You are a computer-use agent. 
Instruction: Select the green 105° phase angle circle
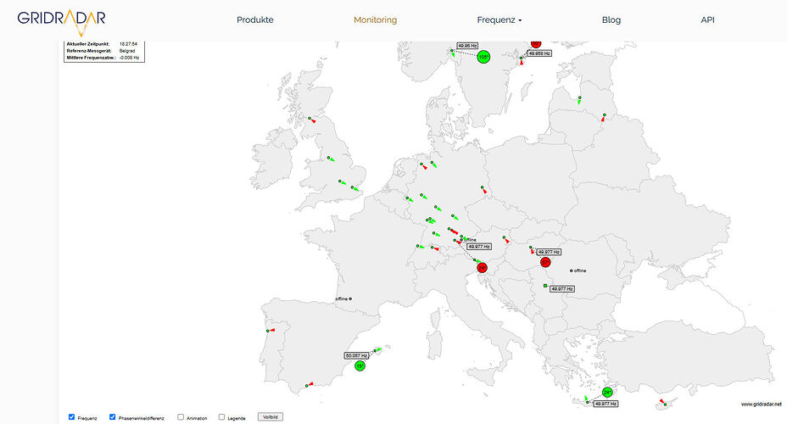tap(483, 57)
